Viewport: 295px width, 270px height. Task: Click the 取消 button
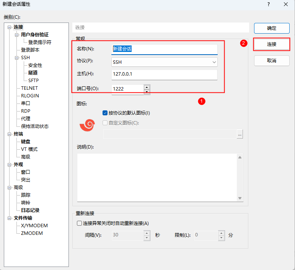pyautogui.click(x=272, y=61)
